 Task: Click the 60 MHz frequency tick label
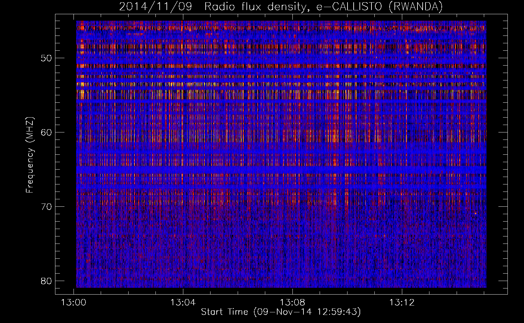46,132
